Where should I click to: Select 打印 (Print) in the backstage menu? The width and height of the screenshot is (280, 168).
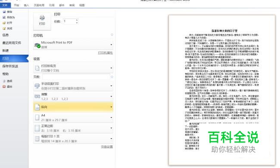pyautogui.click(x=14, y=59)
